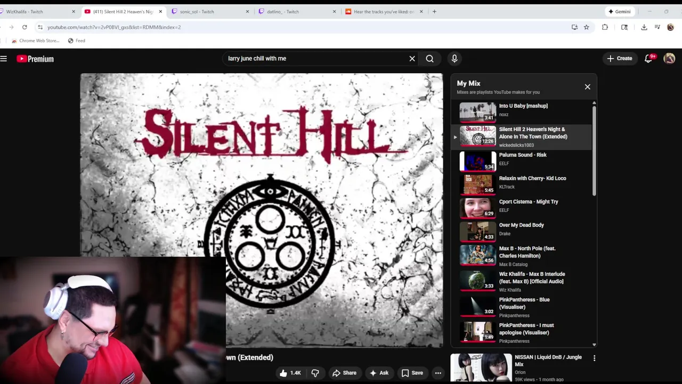Close the My Mix playlist panel

(x=587, y=87)
